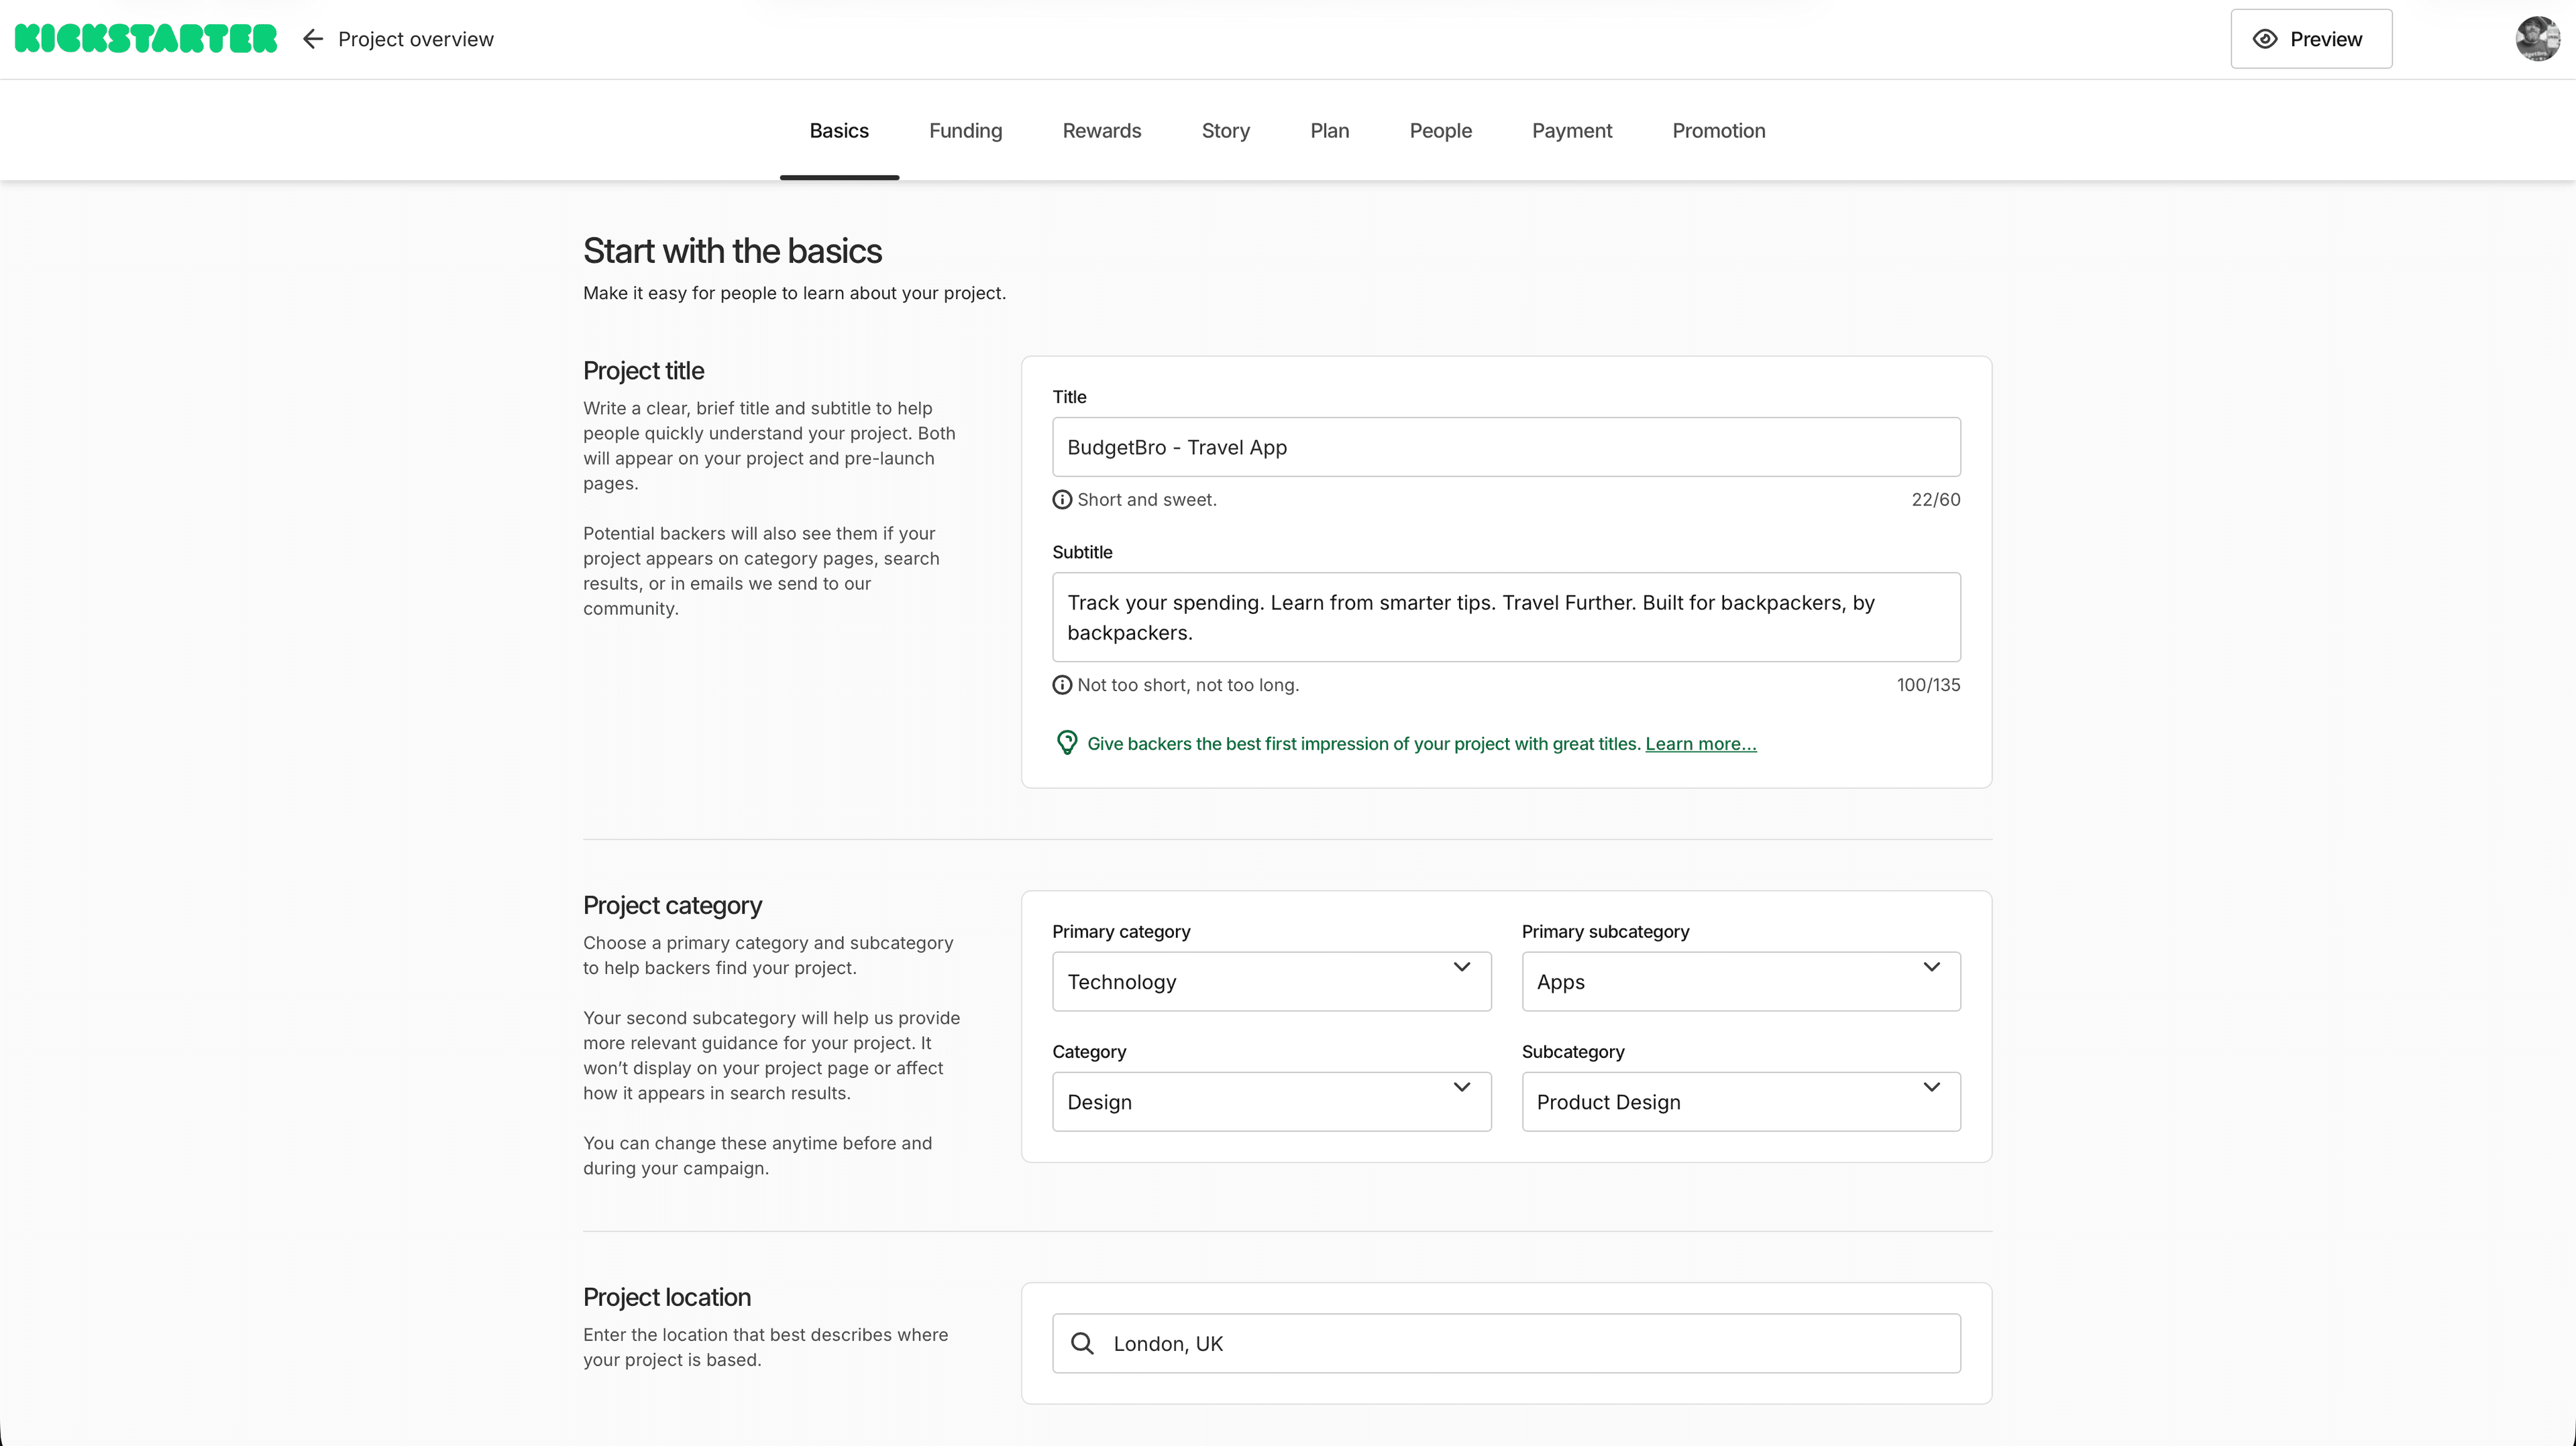Click inside the project Title field
The width and height of the screenshot is (2576, 1446).
[1505, 446]
